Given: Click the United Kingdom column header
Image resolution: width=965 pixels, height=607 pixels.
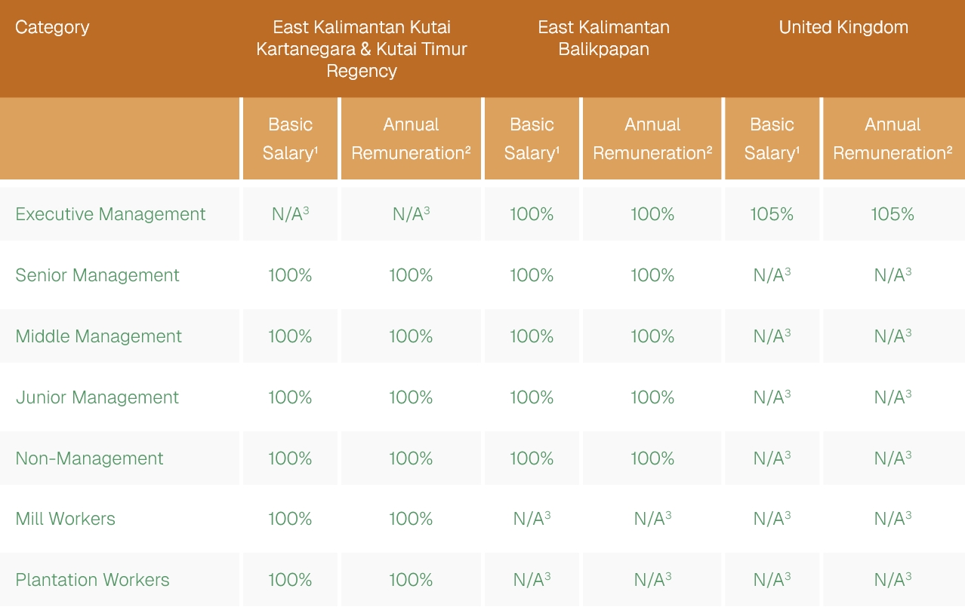Looking at the screenshot, I should click(843, 27).
